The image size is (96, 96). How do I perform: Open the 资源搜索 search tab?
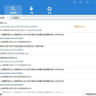pyautogui.click(x=13, y=10)
